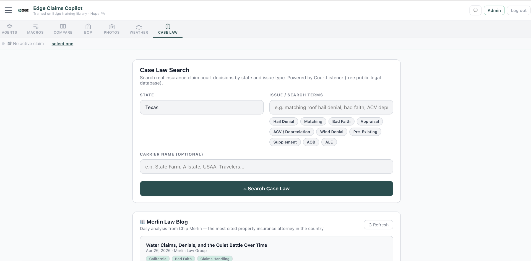
Task: Expand the Water Claims blog entry
Action: coord(206,245)
